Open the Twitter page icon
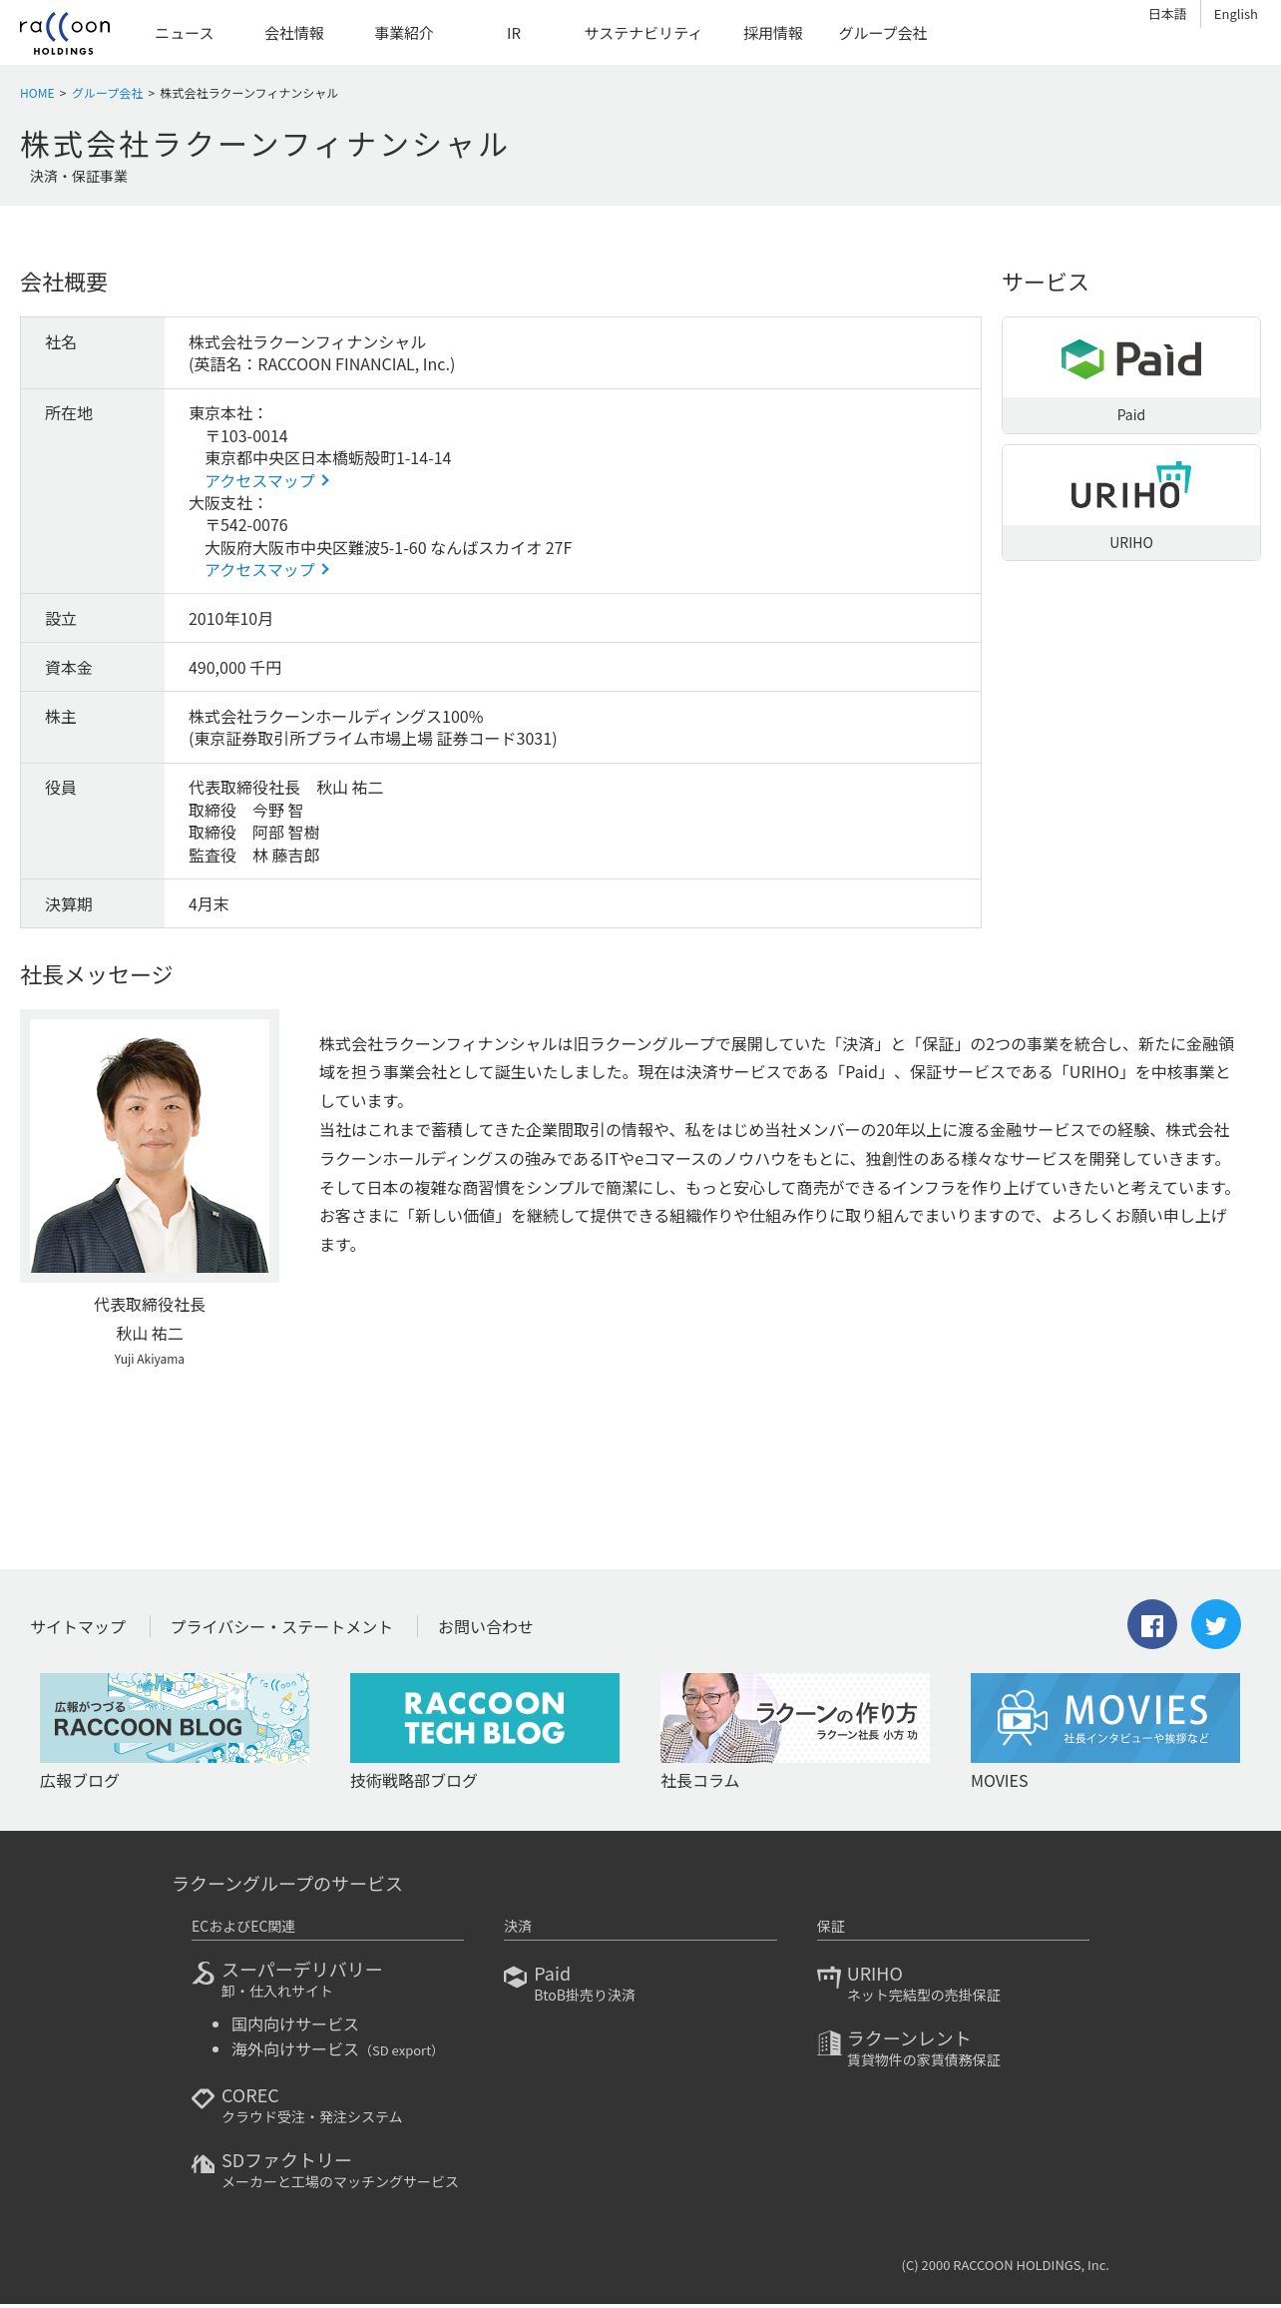 tap(1216, 1624)
